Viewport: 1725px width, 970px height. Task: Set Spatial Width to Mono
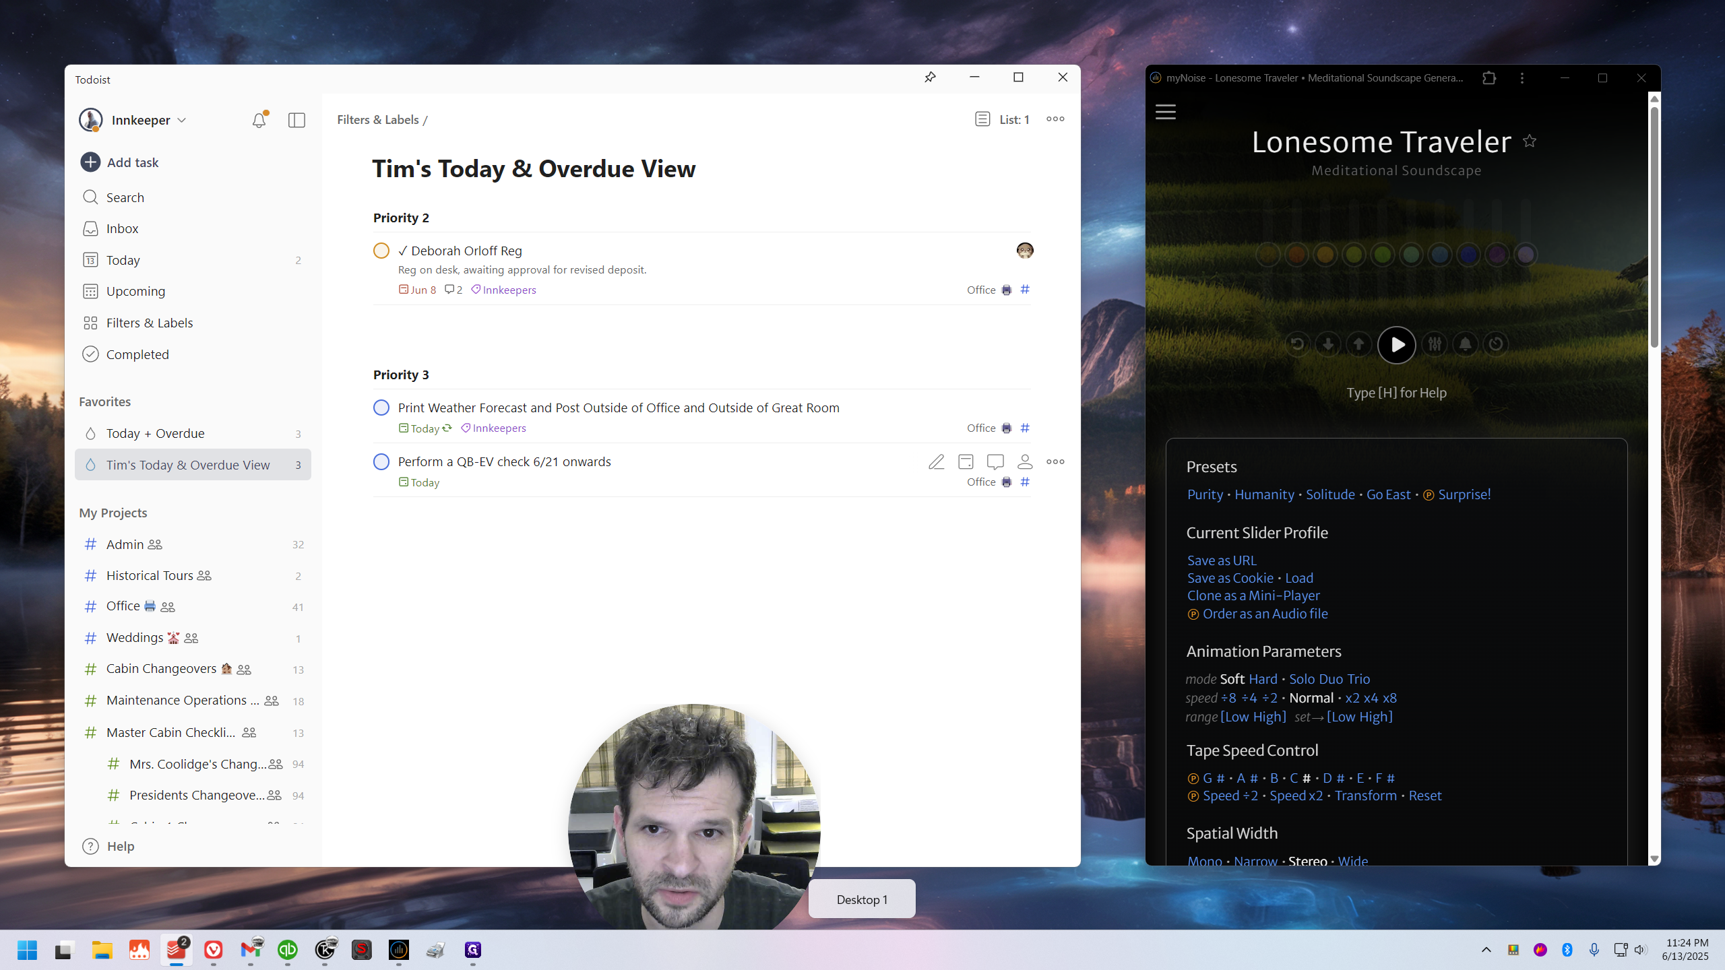(x=1205, y=861)
